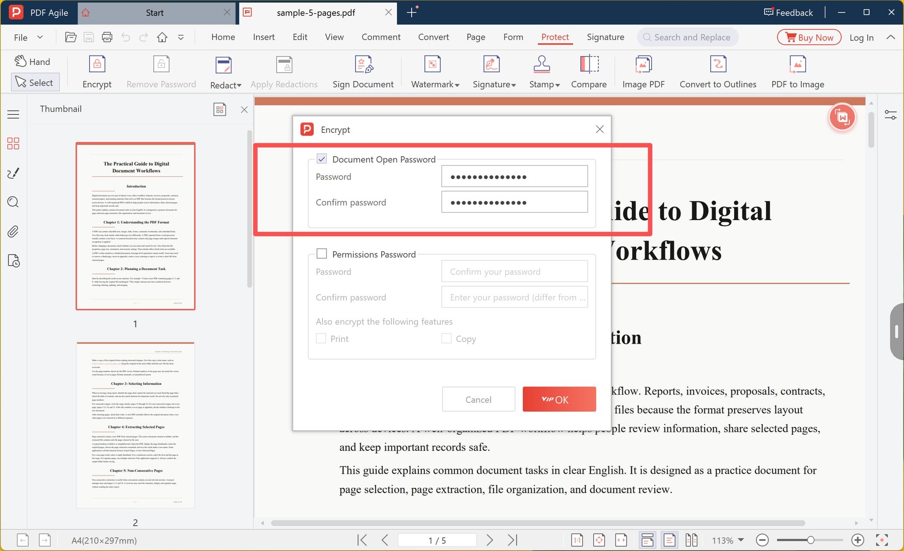This screenshot has width=904, height=551.
Task: Open the File menu dropdown
Action: (x=28, y=37)
